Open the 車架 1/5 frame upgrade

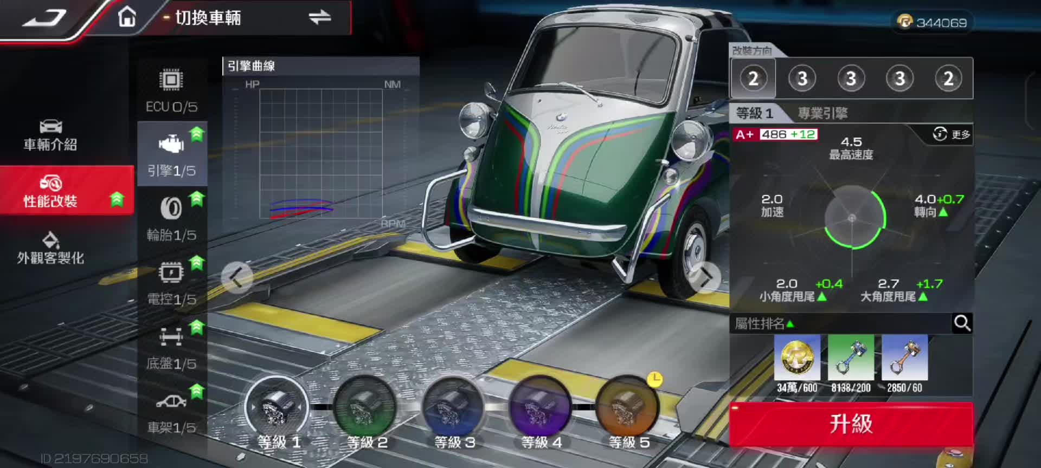pos(171,412)
